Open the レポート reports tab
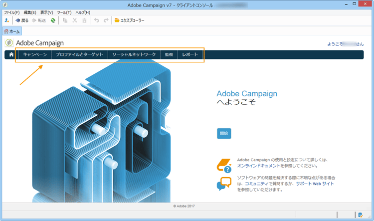 (x=190, y=55)
